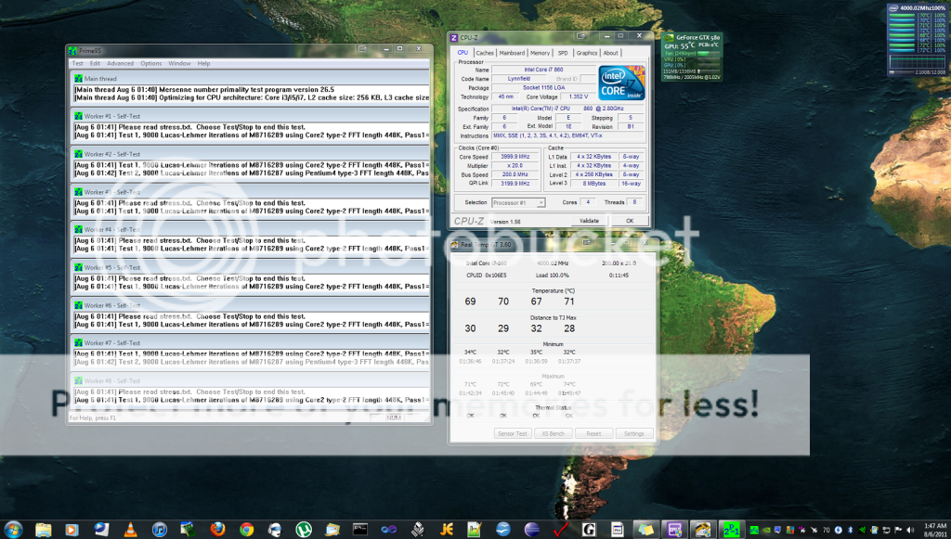Open the Mainboard tab in CPU-Z
The image size is (951, 539).
[512, 53]
